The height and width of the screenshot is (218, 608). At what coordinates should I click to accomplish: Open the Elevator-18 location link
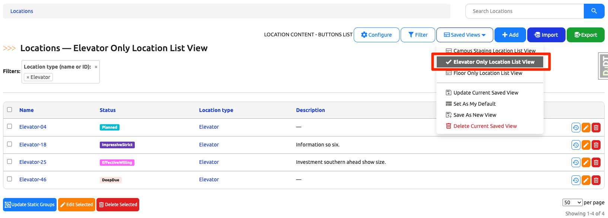pyautogui.click(x=33, y=145)
